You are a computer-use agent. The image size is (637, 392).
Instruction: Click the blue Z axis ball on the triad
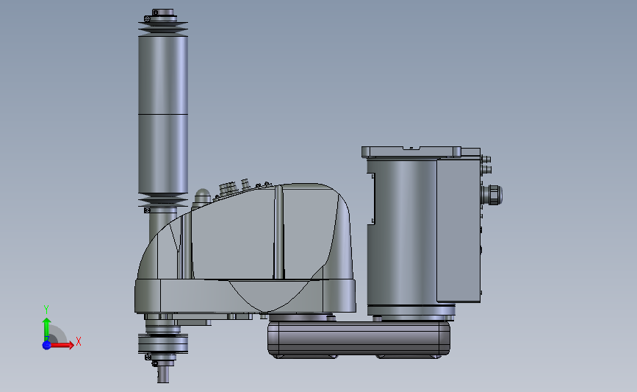[x=46, y=345]
